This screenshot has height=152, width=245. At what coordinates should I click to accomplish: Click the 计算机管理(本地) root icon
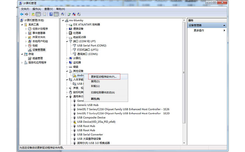point(22,20)
